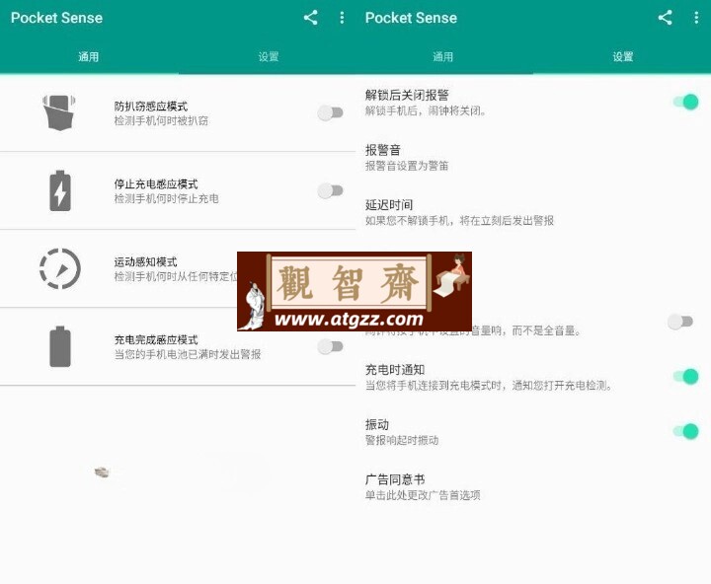Image resolution: width=711 pixels, height=584 pixels.
Task: Enable 充电完成感应模式 switch
Action: [330, 346]
